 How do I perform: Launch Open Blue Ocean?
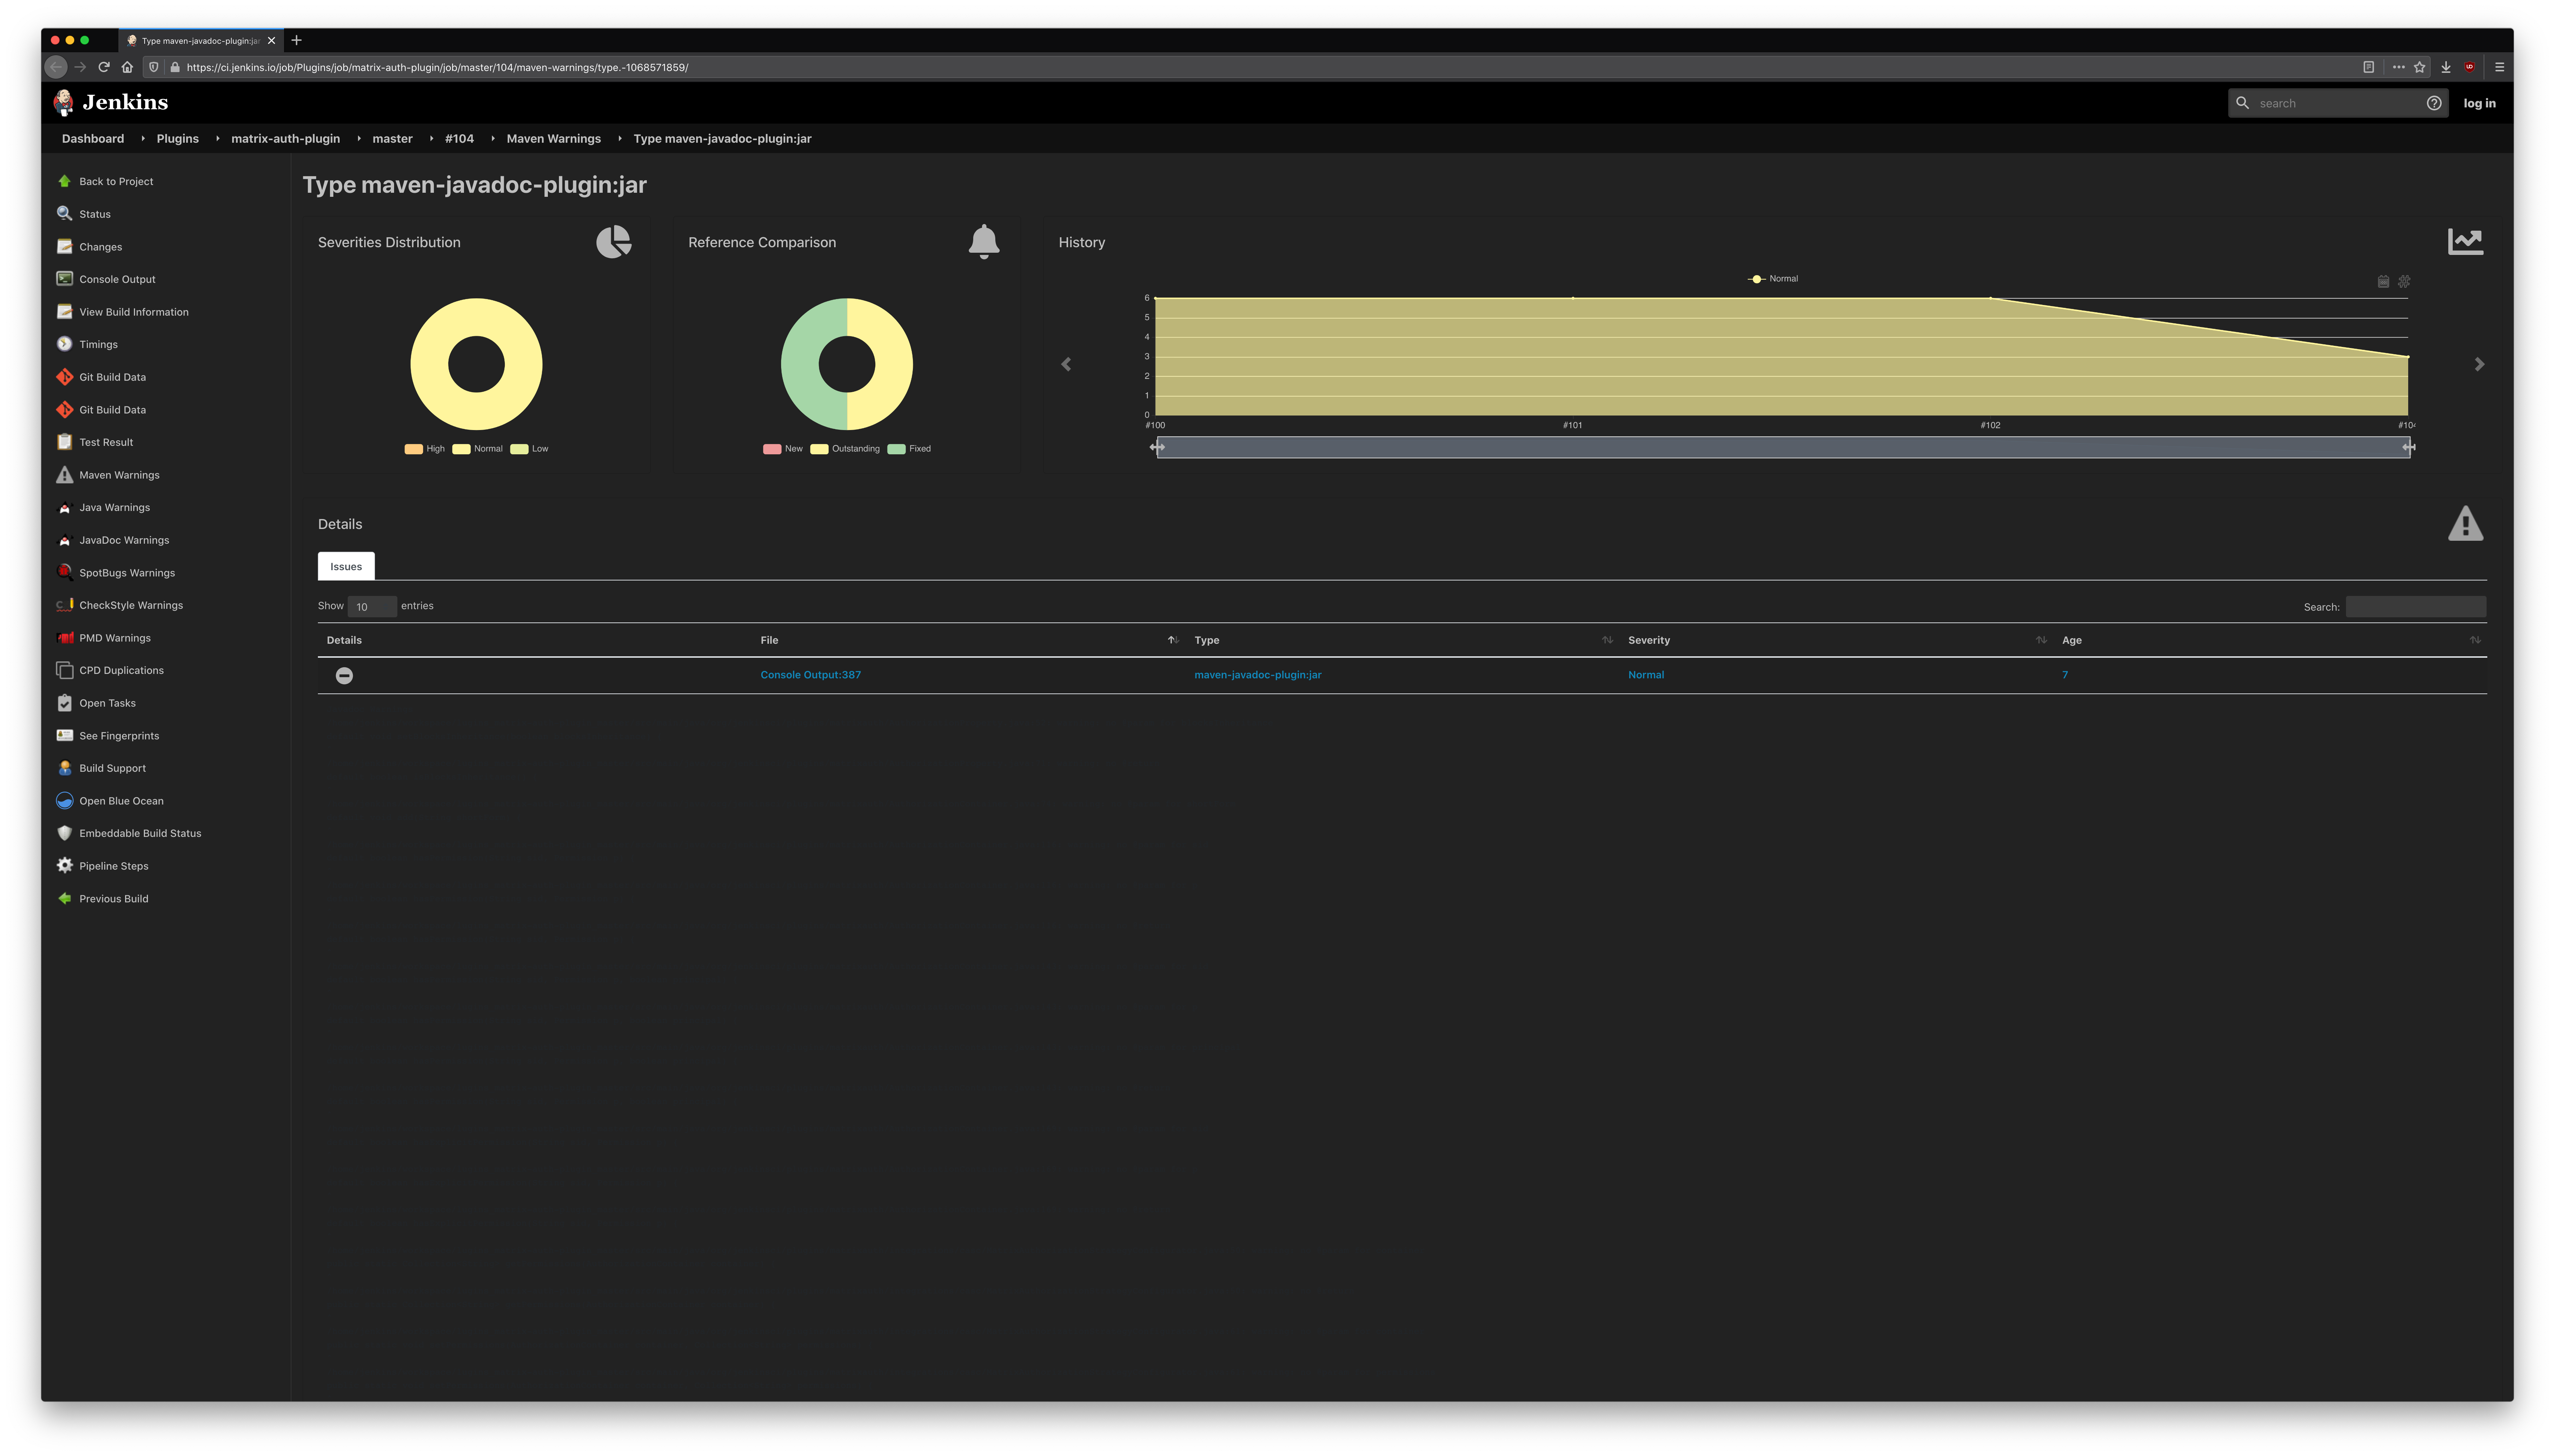[x=121, y=801]
